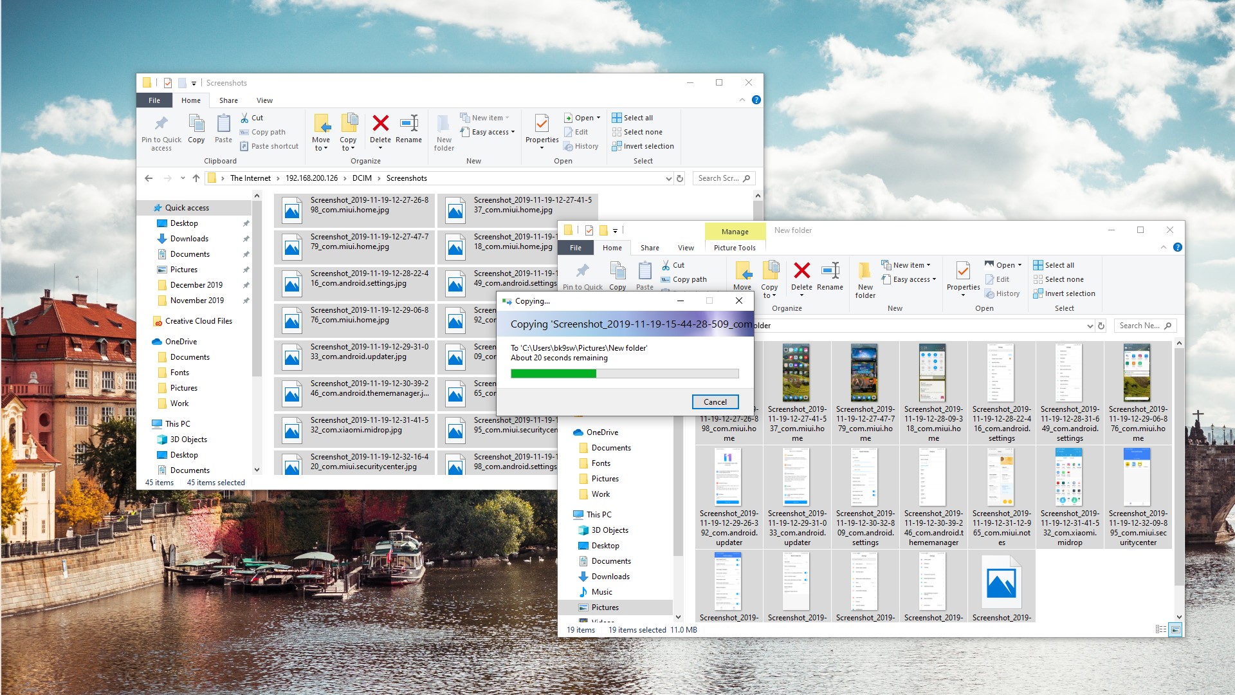Expand Easy access dropdown in Screenshots window
The image size is (1235, 695).
coord(493,132)
